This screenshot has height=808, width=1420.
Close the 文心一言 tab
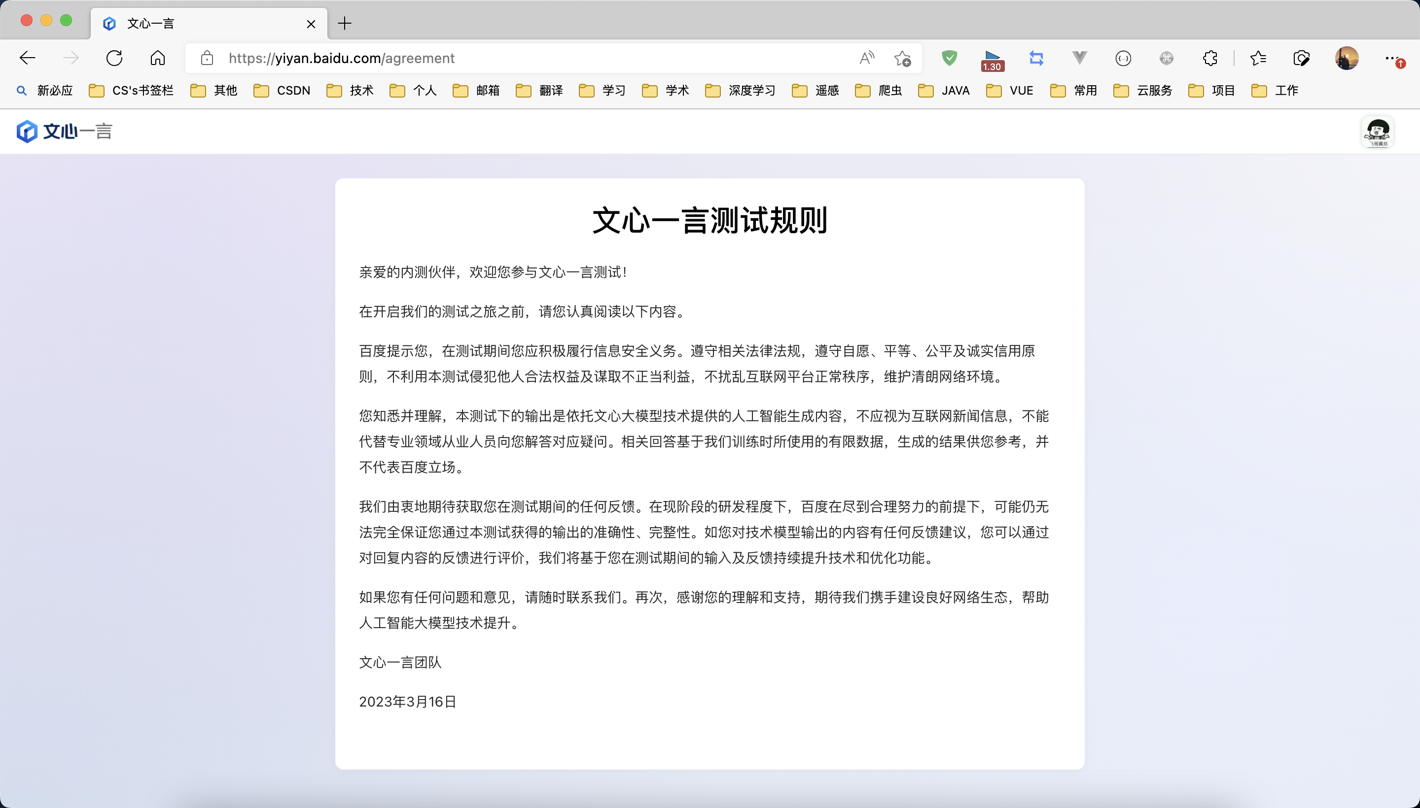311,24
